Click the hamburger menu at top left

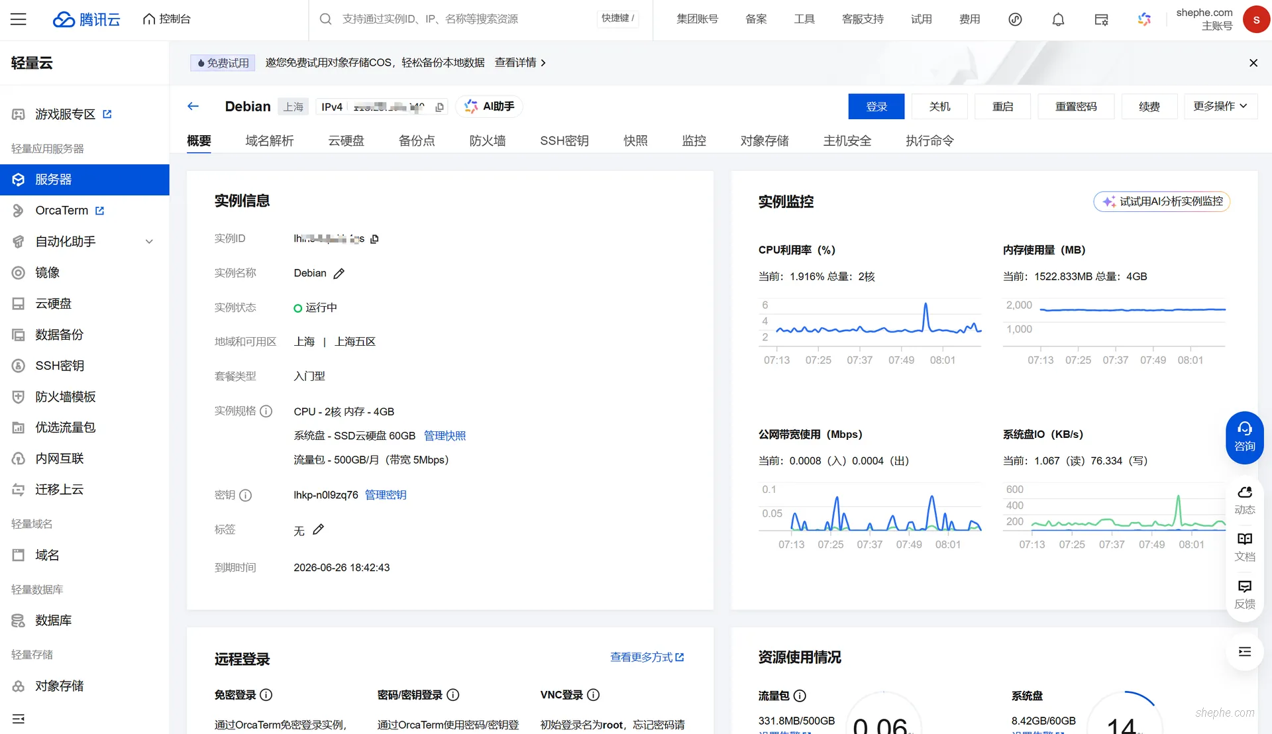[x=19, y=19]
